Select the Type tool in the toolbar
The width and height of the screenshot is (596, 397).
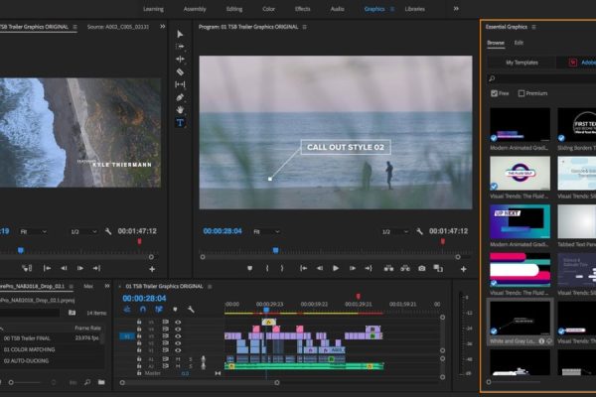pyautogui.click(x=180, y=123)
